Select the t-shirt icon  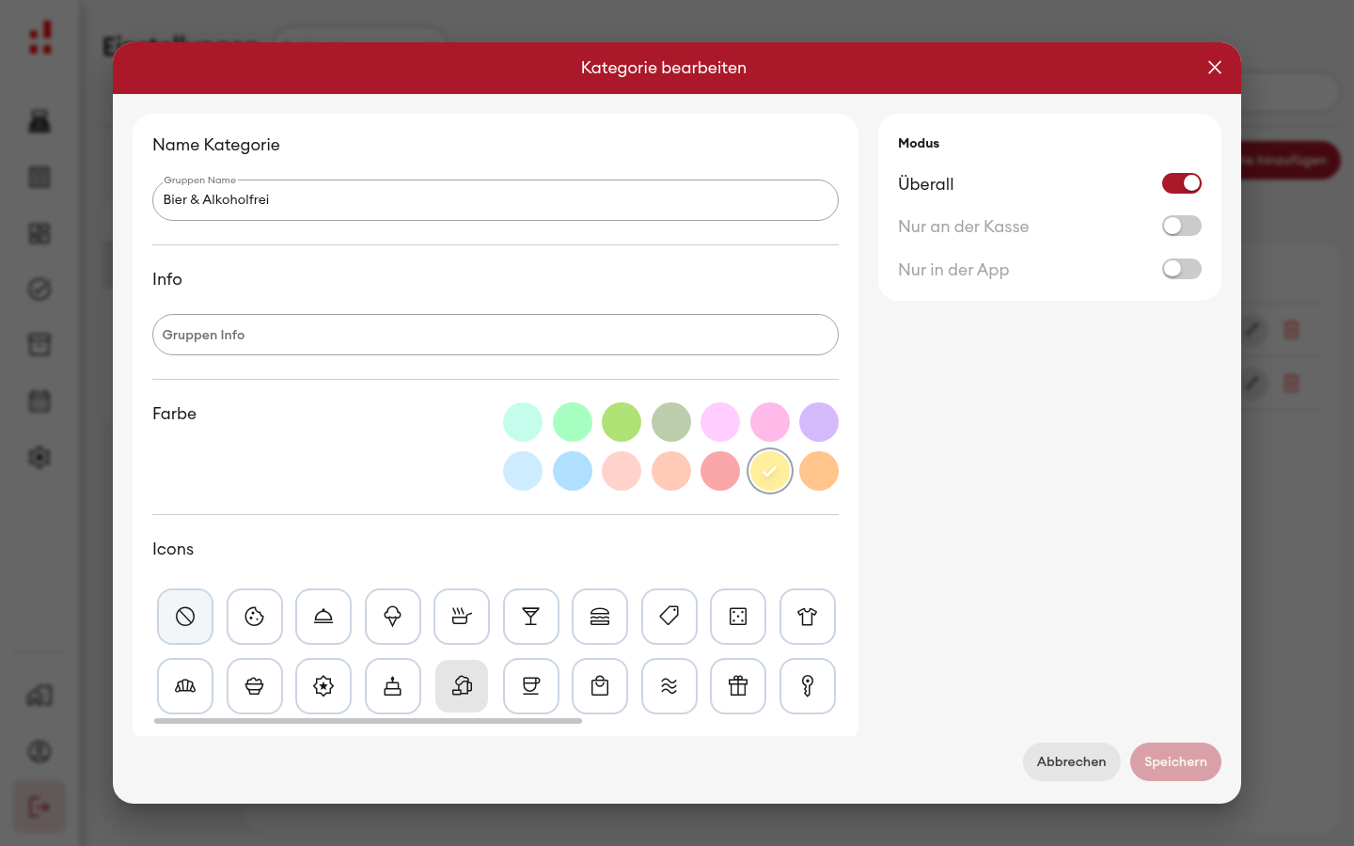tap(808, 617)
